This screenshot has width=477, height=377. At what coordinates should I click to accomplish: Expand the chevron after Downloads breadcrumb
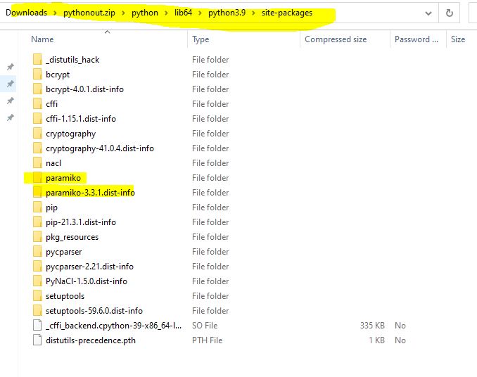55,13
